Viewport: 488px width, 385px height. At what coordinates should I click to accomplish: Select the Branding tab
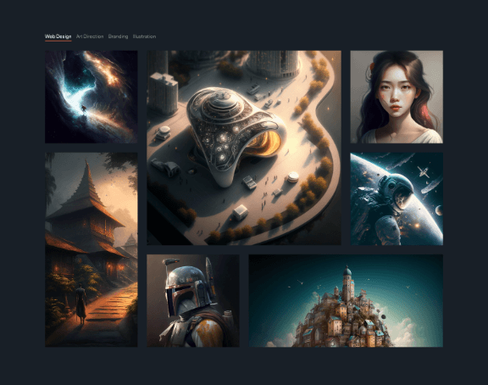[x=118, y=36]
